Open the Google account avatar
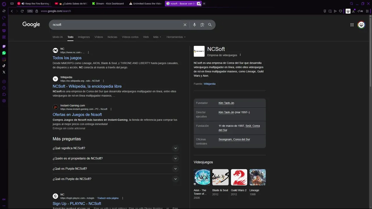Image resolution: width=372 pixels, height=209 pixels. [361, 25]
